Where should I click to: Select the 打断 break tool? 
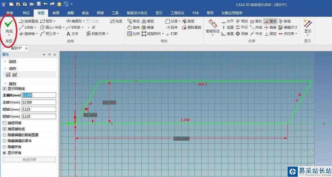(171, 34)
